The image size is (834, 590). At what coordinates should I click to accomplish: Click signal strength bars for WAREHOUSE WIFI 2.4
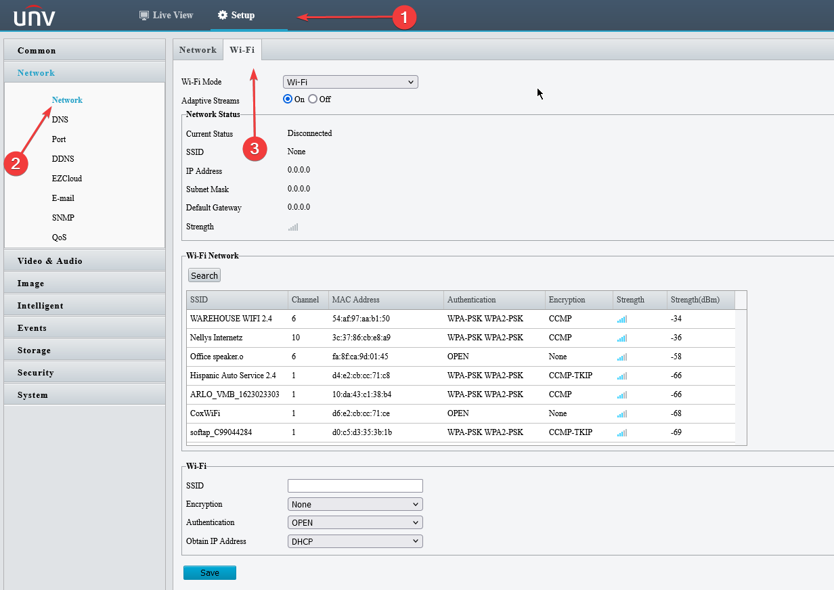pos(622,319)
